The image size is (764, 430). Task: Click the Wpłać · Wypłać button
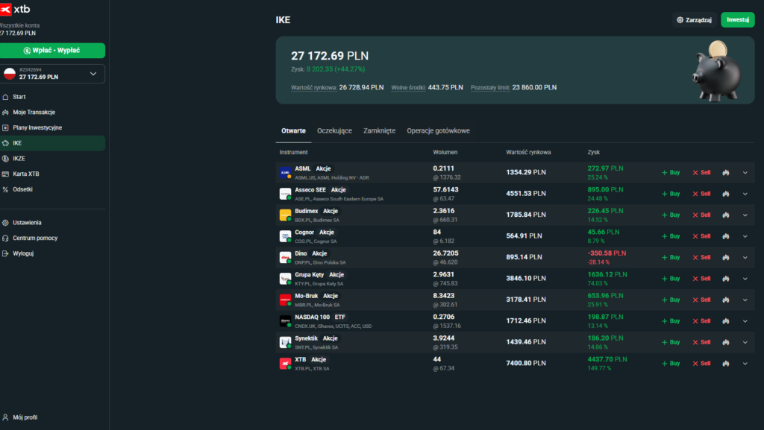point(52,51)
